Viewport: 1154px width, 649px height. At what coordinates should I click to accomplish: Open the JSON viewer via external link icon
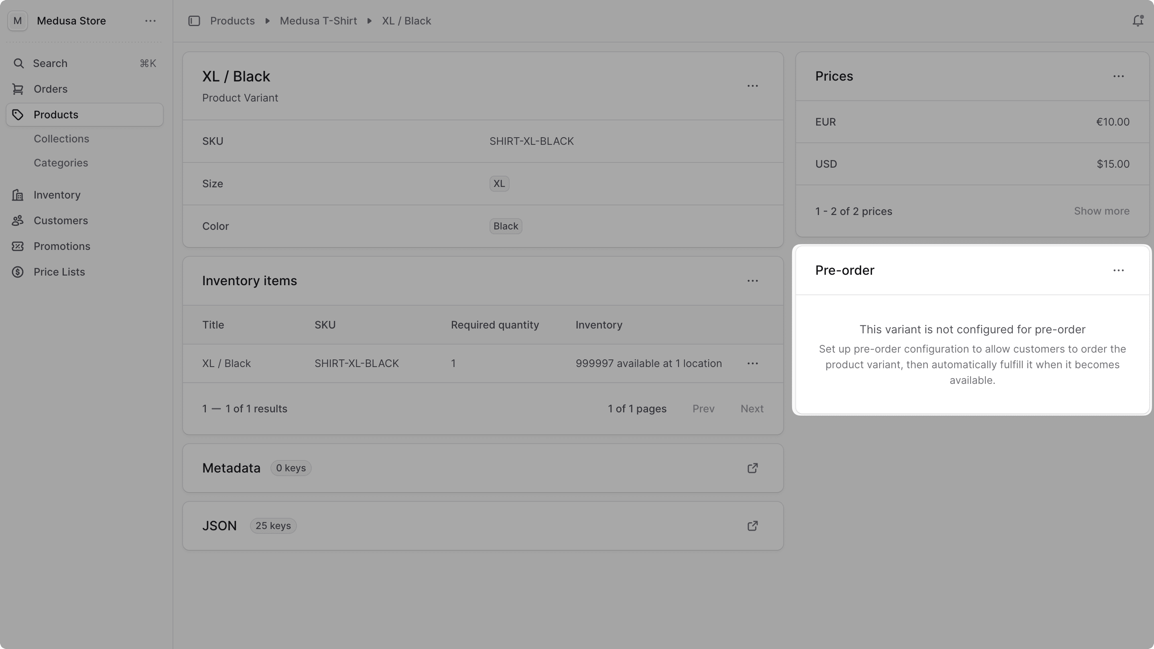tap(752, 526)
